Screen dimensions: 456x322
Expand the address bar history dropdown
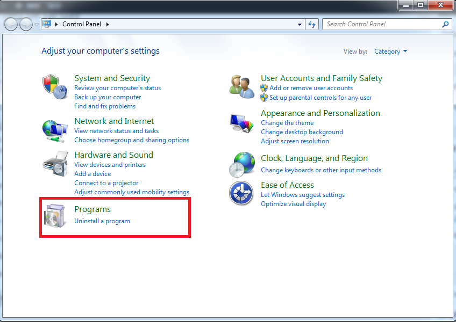click(300, 24)
